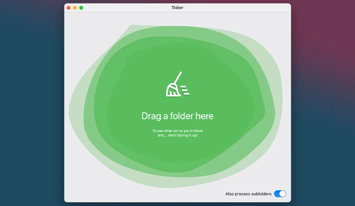Viewport: 355px width, 206px height.
Task: Click the broom sweep icon
Action: pos(177,84)
